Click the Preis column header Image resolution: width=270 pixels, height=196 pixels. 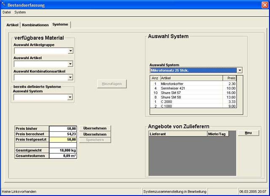[x=229, y=78]
